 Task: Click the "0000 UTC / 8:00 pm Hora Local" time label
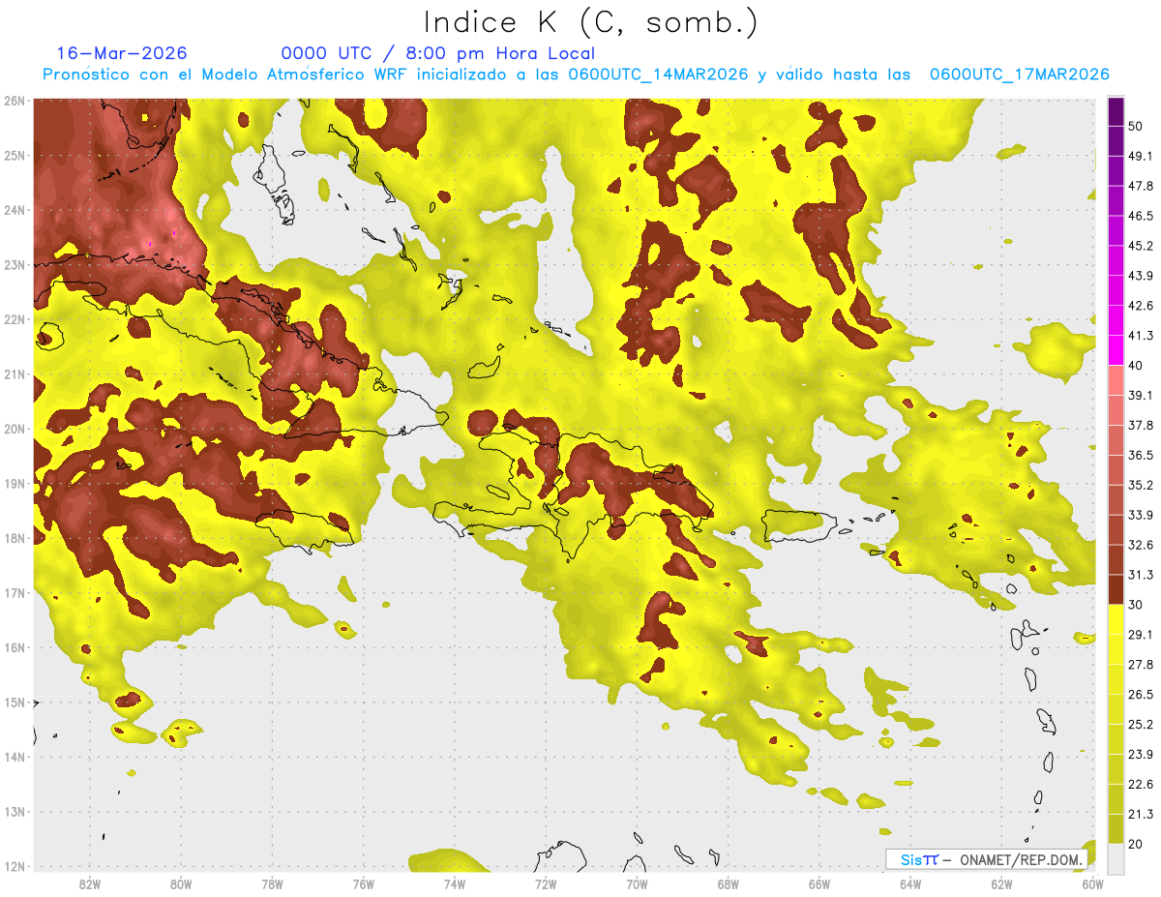438,53
